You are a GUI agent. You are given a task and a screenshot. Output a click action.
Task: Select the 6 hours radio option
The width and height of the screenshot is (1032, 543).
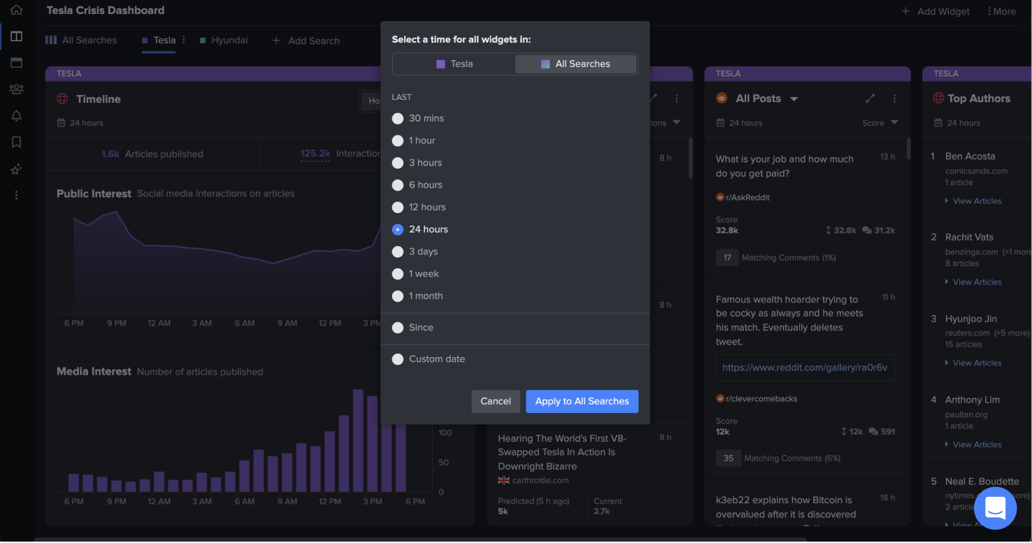click(398, 185)
